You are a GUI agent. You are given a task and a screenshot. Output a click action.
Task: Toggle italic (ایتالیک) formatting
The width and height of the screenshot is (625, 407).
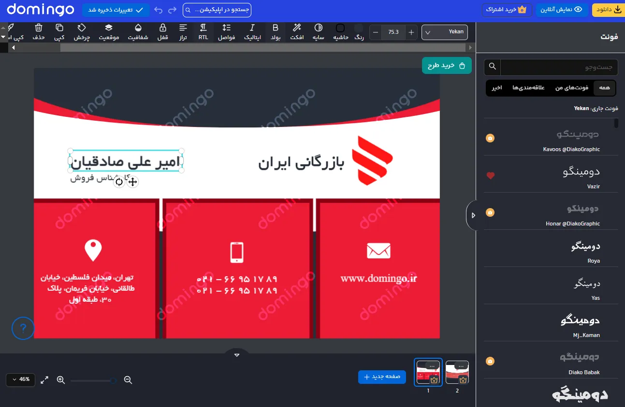252,28
